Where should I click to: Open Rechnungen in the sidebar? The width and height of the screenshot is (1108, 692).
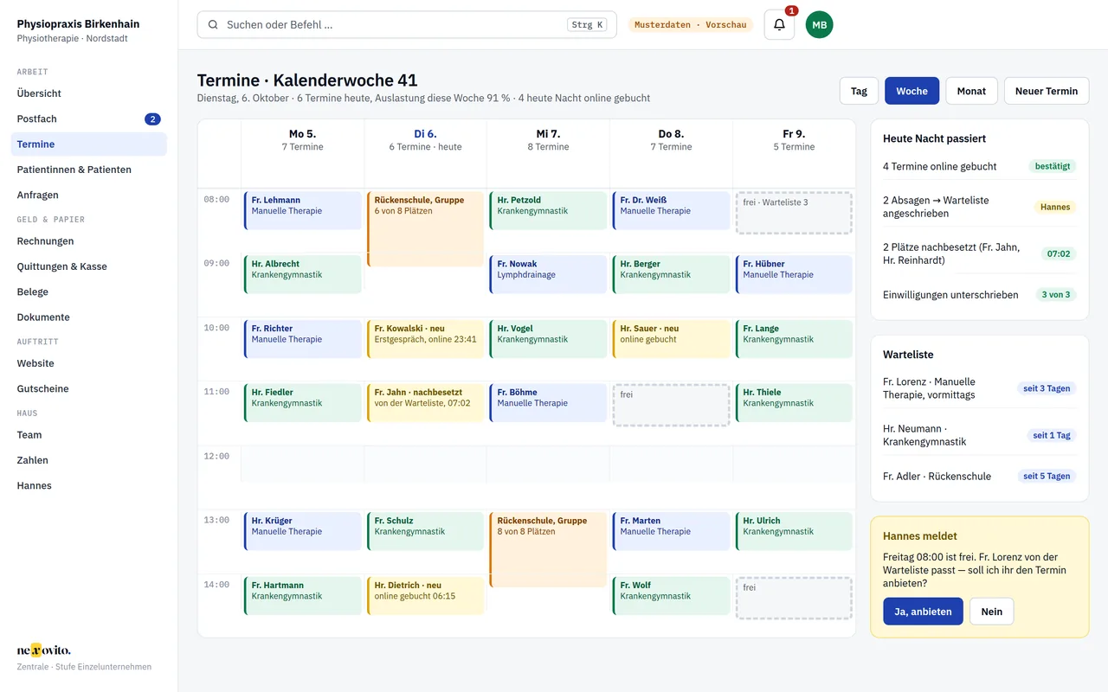pyautogui.click(x=88, y=241)
